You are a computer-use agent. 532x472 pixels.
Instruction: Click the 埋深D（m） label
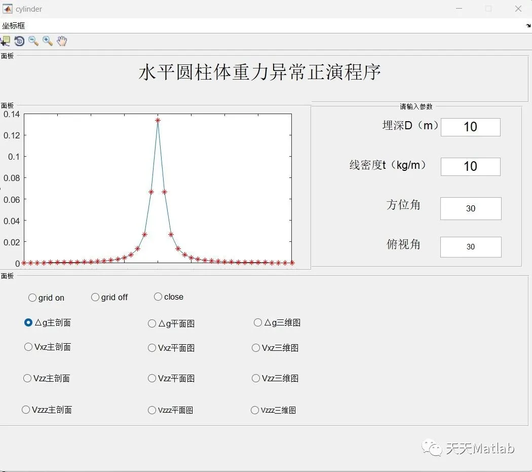pyautogui.click(x=410, y=126)
